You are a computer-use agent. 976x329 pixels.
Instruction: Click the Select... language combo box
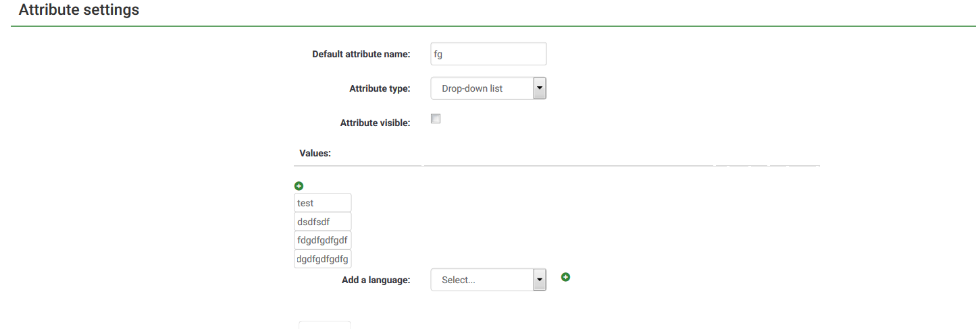point(481,280)
